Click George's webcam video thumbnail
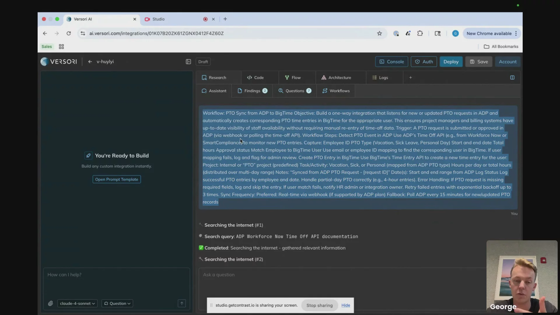This screenshot has width=560, height=315. (x=522, y=276)
